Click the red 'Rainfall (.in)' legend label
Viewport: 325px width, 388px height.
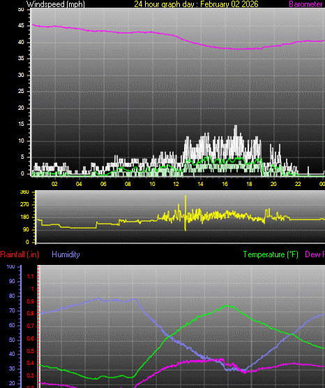point(20,254)
